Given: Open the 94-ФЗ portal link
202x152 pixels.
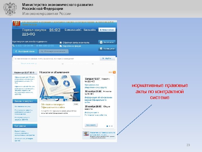Looking at the screenshot, I should coord(55,30).
